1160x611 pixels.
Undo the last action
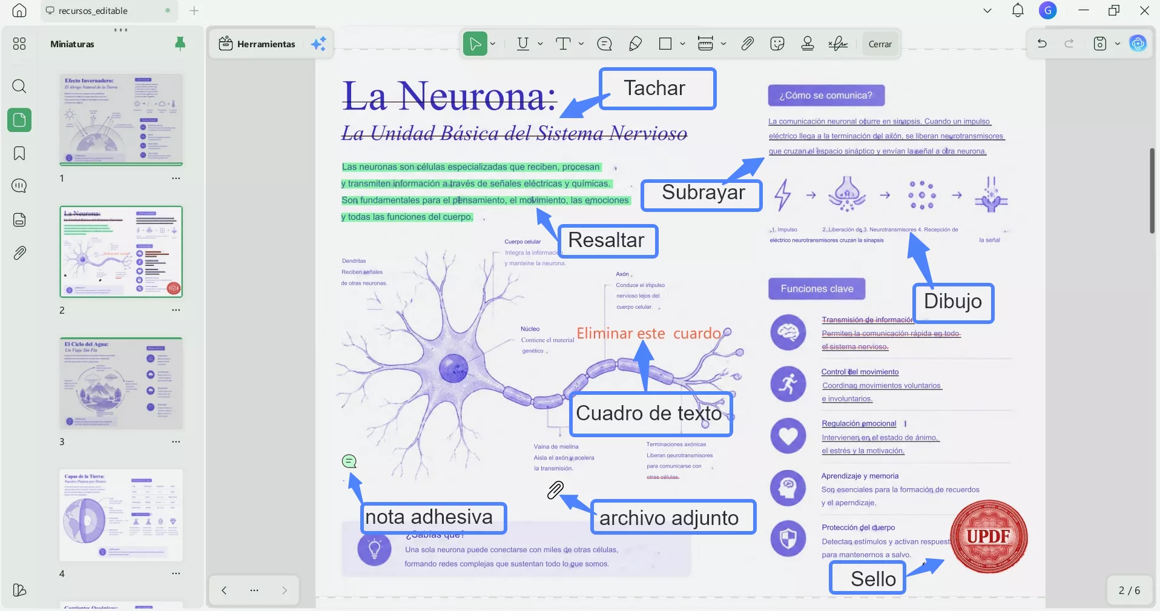point(1042,44)
